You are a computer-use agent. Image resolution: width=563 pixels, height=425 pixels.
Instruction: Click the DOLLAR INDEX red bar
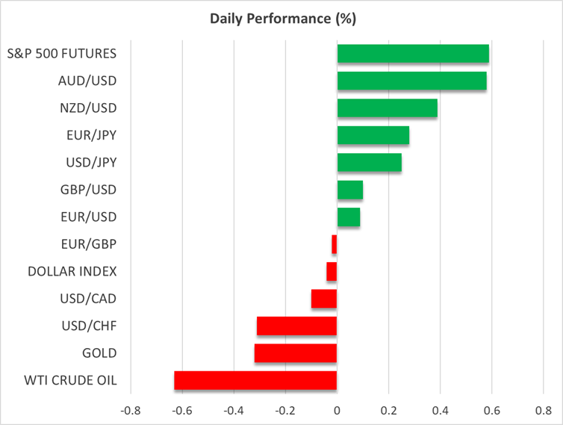[x=332, y=271]
